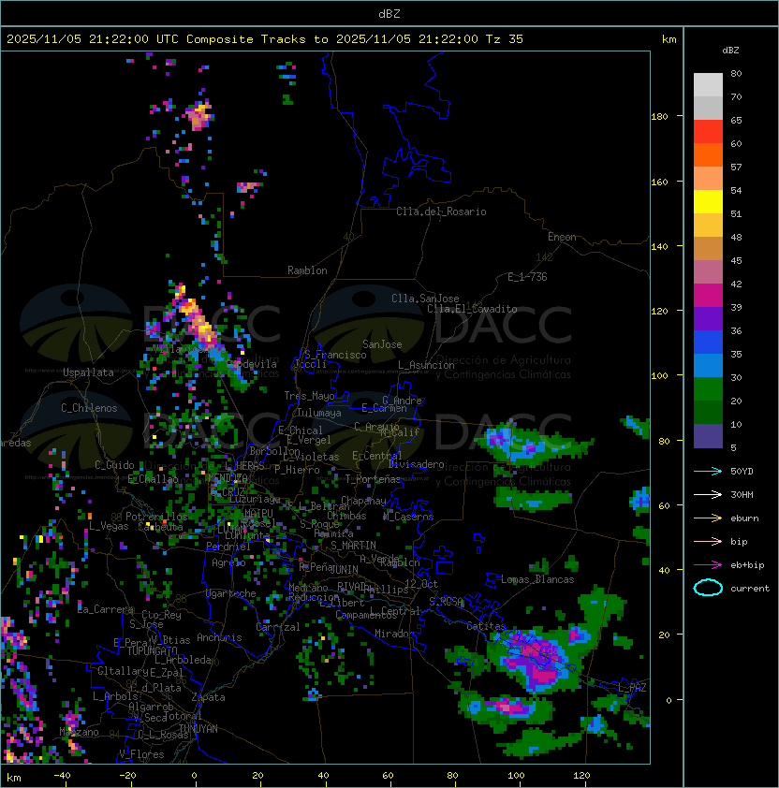Pick the light blue swatch above green
779x788 pixels.
[708, 365]
